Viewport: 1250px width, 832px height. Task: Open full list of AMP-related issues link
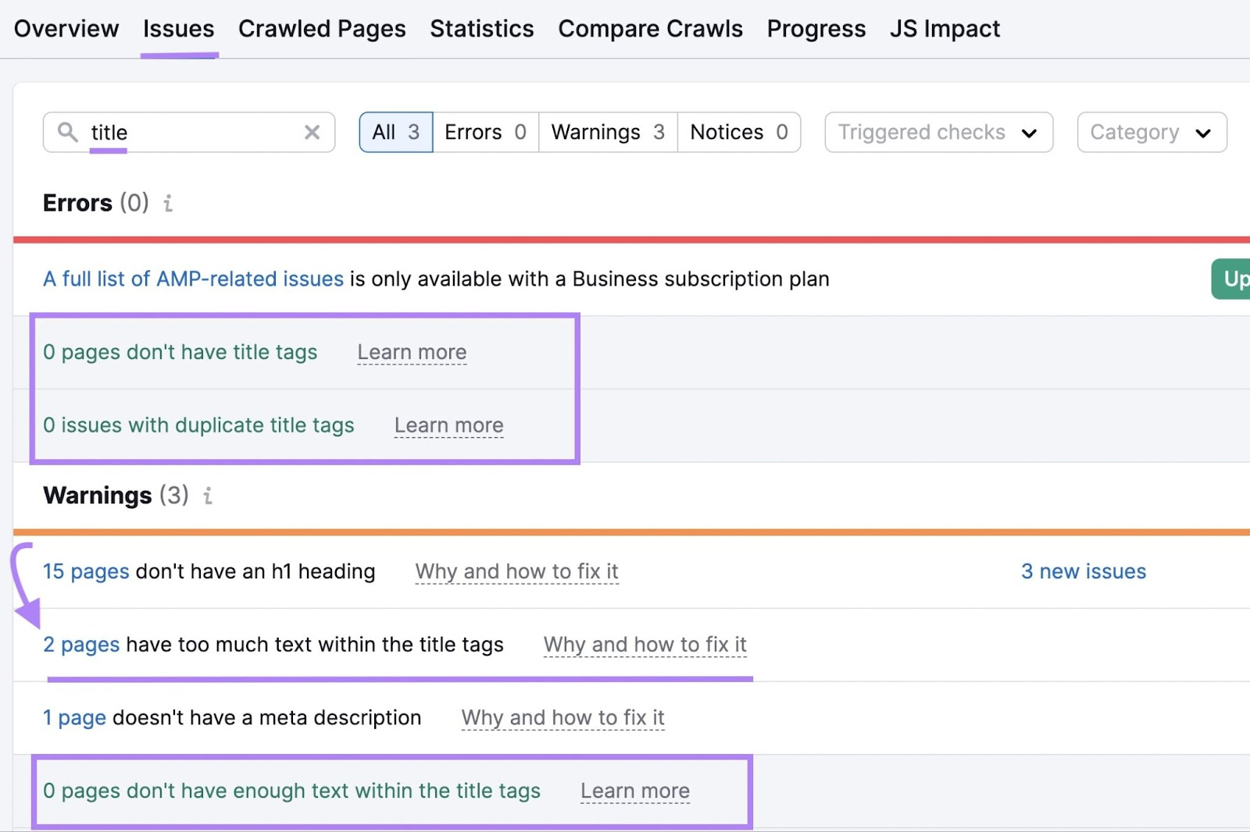[193, 279]
